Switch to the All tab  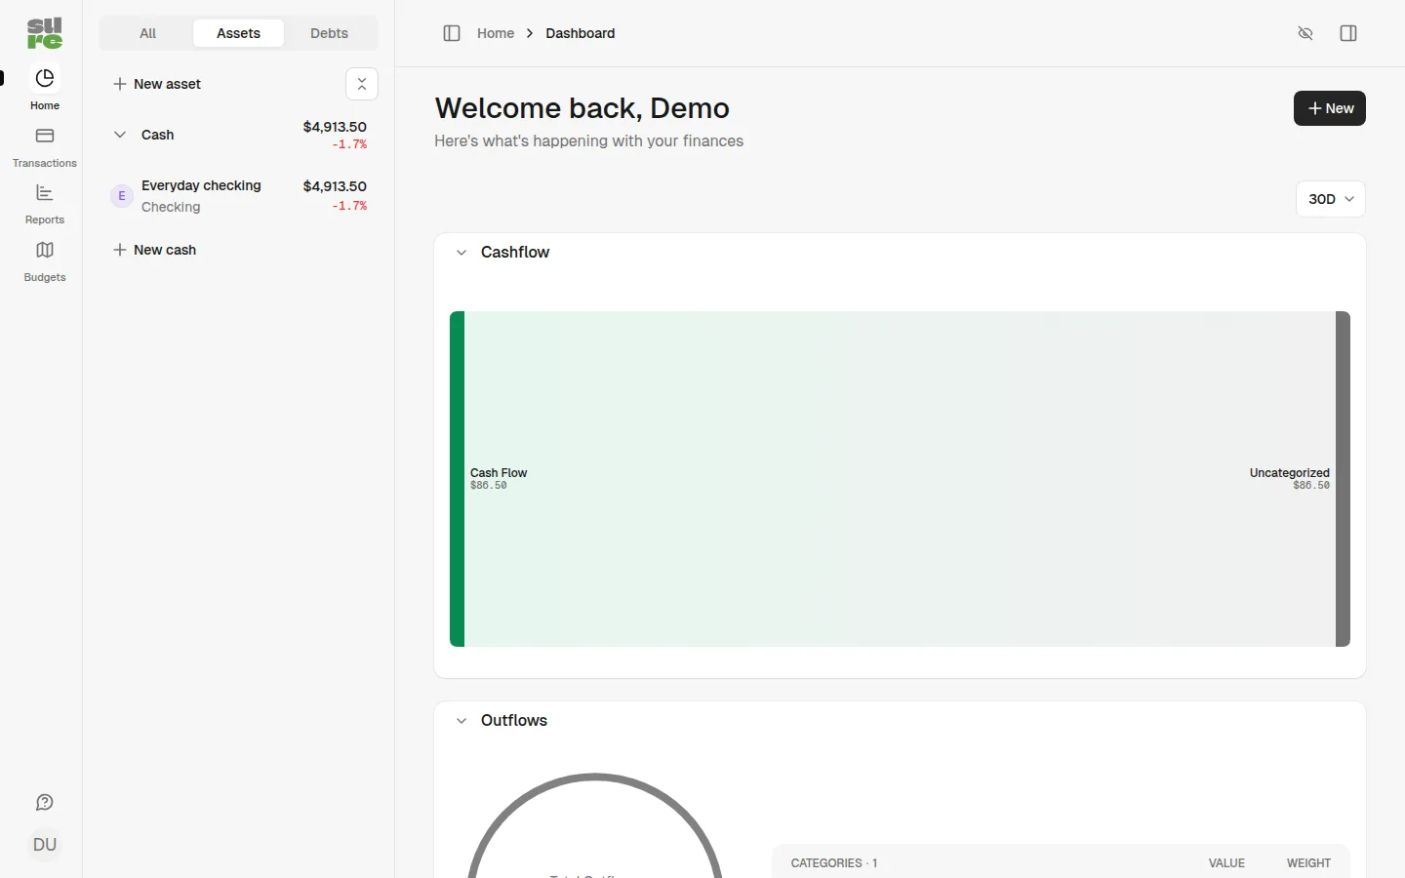[148, 33]
